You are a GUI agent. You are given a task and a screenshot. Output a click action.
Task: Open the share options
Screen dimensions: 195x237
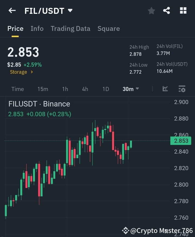pos(167,11)
